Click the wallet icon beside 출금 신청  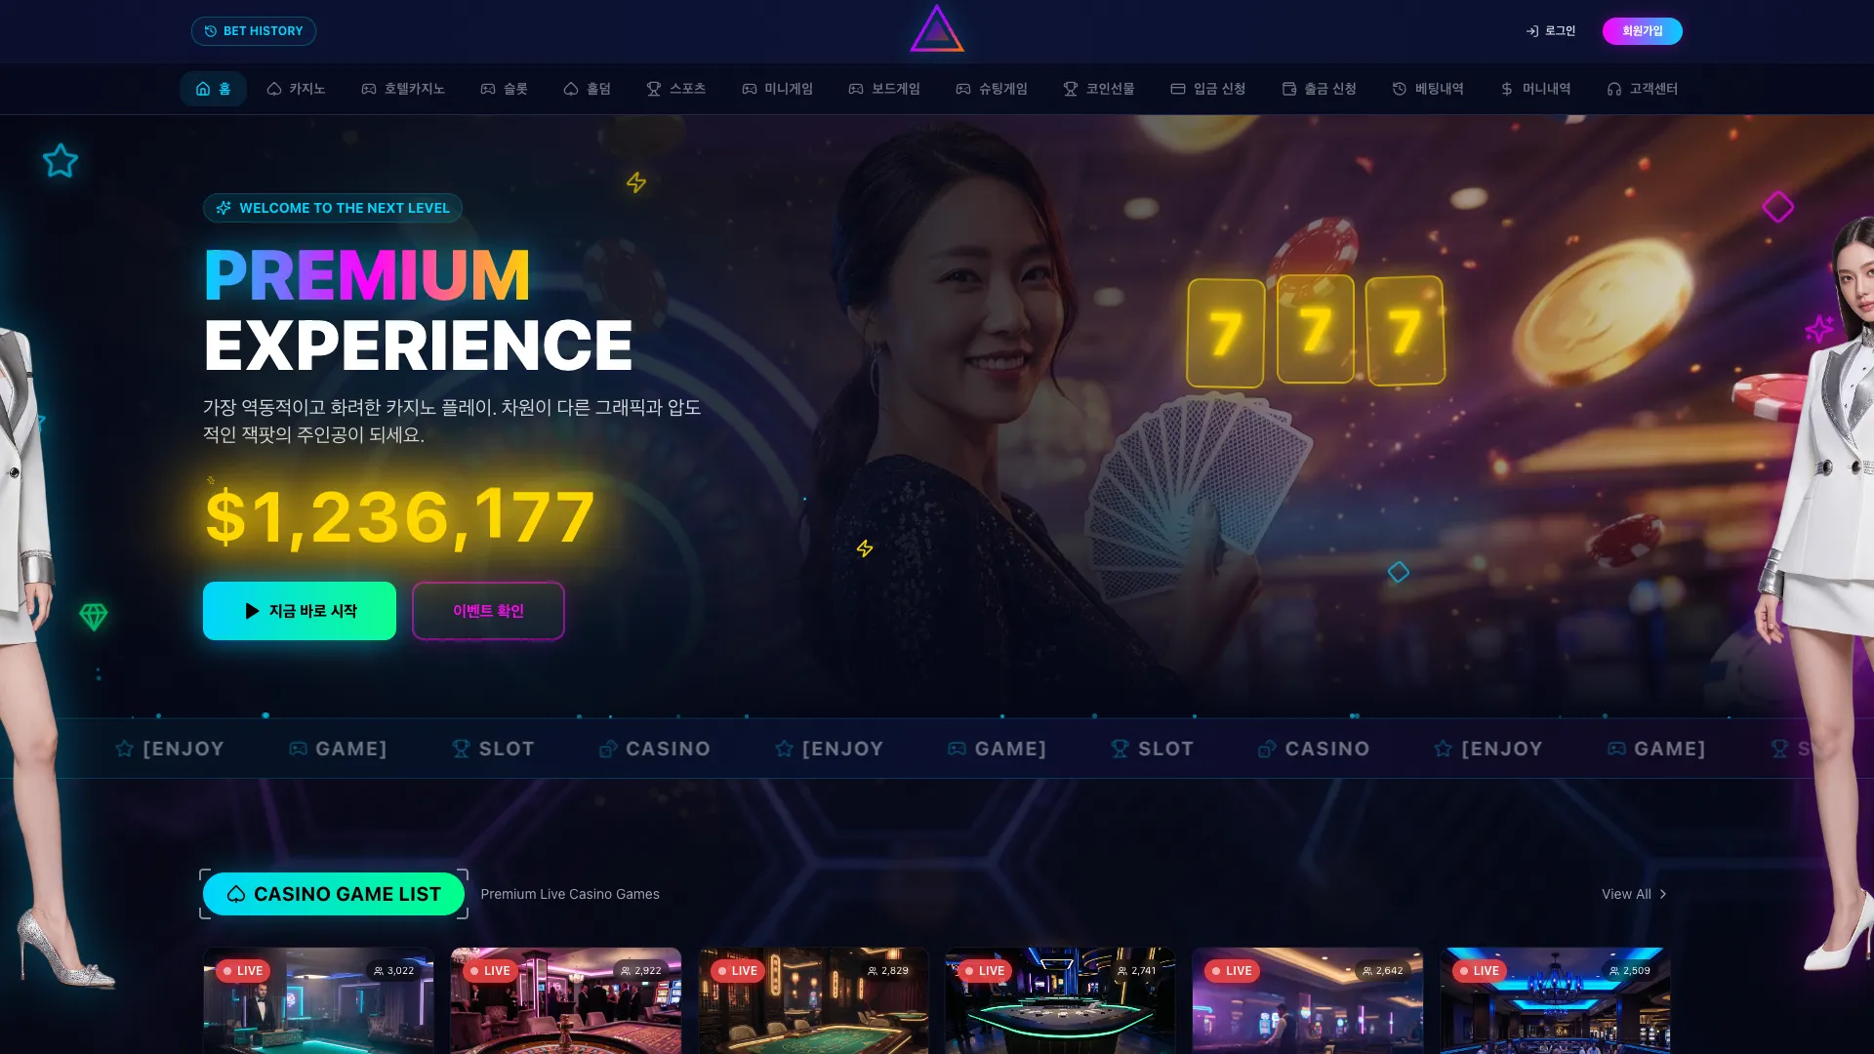coord(1289,89)
